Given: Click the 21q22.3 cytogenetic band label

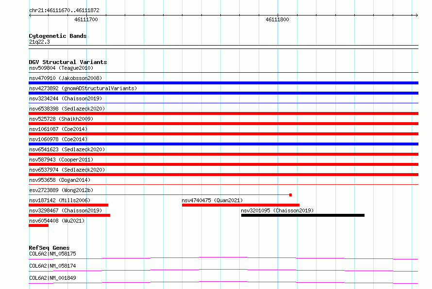Looking at the screenshot, I should point(39,42).
